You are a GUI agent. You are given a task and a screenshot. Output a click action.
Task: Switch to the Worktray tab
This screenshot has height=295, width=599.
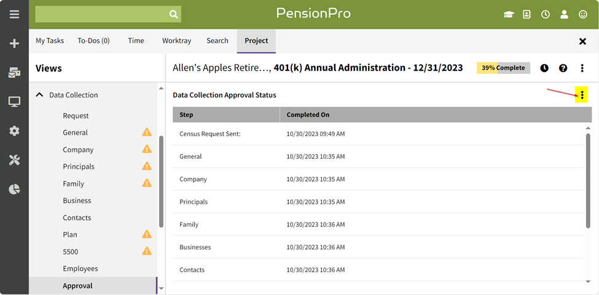coord(176,40)
